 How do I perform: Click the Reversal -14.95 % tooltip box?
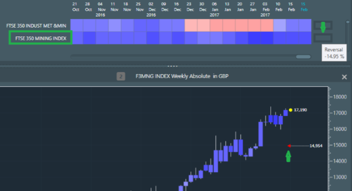point(334,53)
